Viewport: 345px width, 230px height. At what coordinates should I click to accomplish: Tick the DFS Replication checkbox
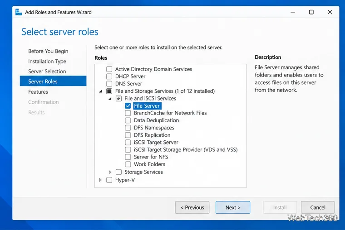pyautogui.click(x=128, y=135)
